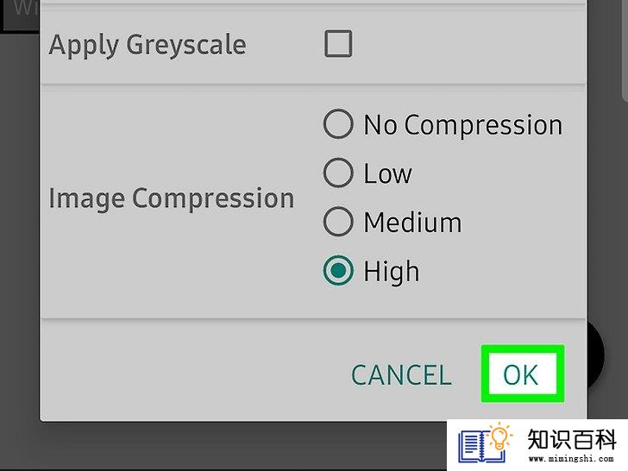This screenshot has width=628, height=471.
Task: Pick the Medium compression radio circle
Action: point(338,222)
